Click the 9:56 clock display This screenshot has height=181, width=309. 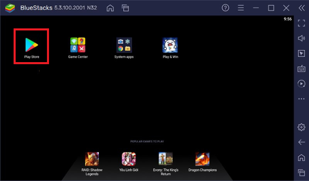coord(288,19)
